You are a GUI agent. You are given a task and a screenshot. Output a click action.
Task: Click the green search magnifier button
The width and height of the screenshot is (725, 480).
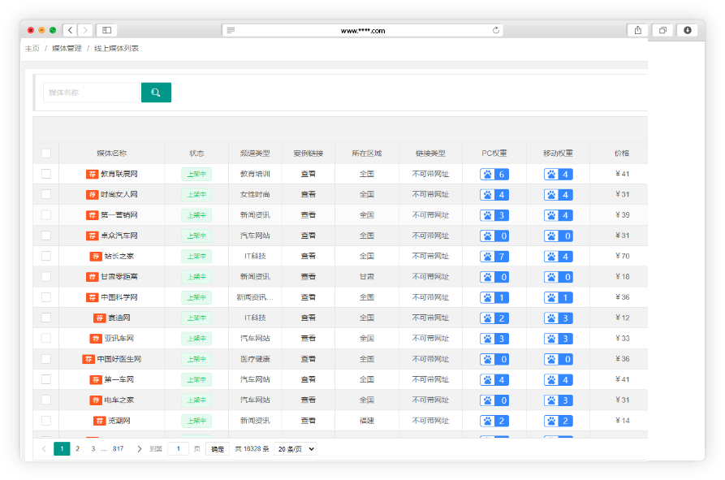156,93
